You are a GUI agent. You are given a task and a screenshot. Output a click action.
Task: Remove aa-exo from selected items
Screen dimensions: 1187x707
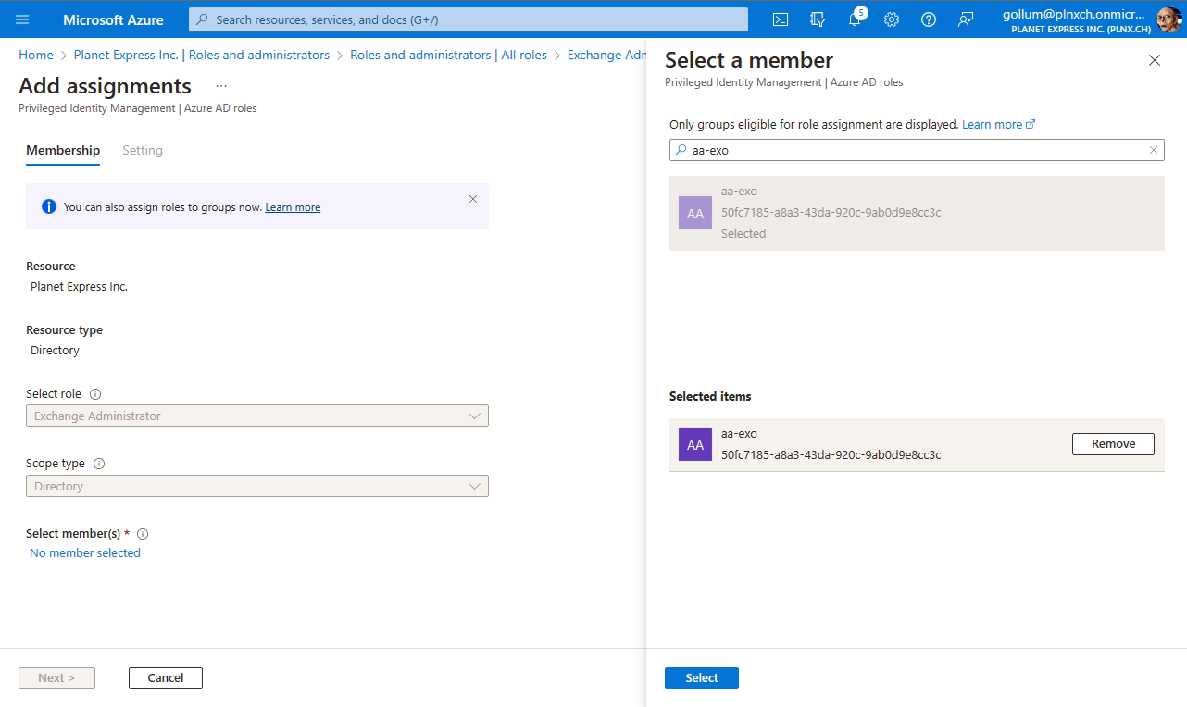click(x=1113, y=444)
